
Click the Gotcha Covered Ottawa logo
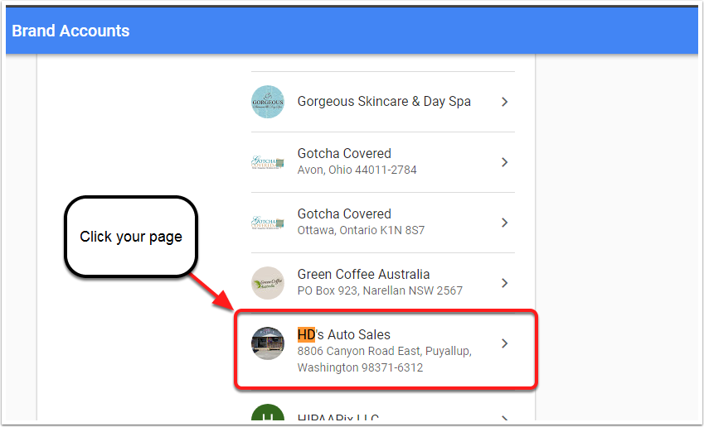268,223
